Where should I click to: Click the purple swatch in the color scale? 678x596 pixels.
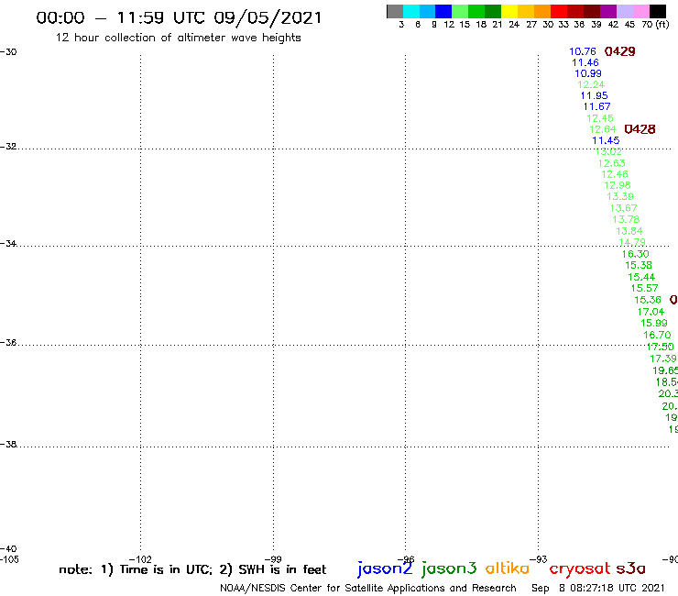click(x=608, y=12)
